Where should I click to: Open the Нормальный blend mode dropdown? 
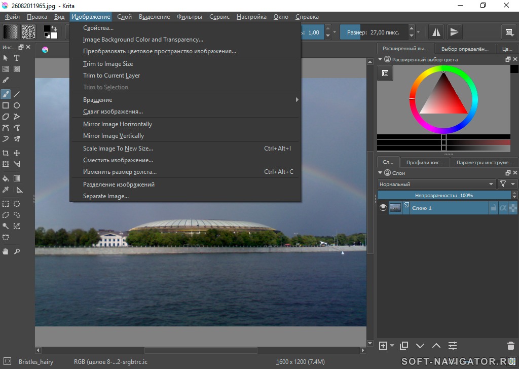pyautogui.click(x=436, y=184)
